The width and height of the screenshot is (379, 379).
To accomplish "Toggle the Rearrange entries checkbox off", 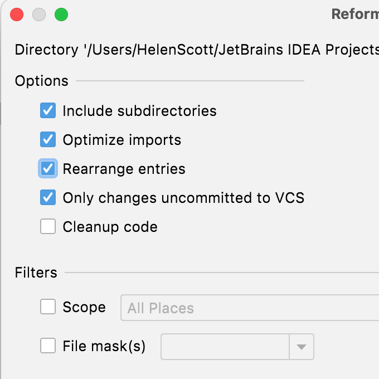I will 48,168.
